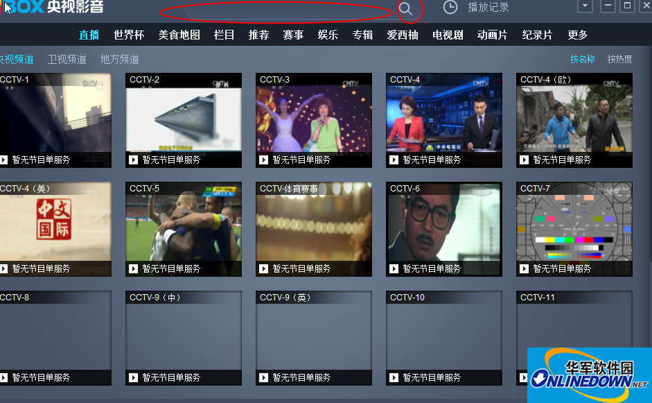Open the CCTV-6 movie channel thumbnail
Image resolution: width=652 pixels, height=403 pixels.
click(443, 230)
